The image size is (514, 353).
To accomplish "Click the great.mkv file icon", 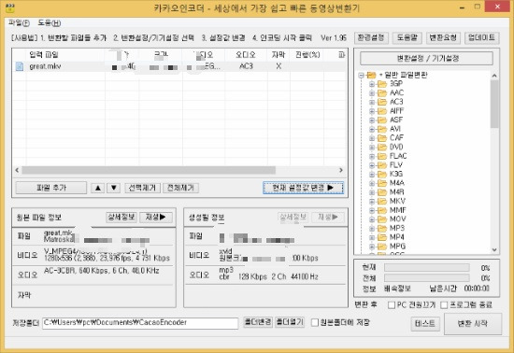I will [20, 66].
